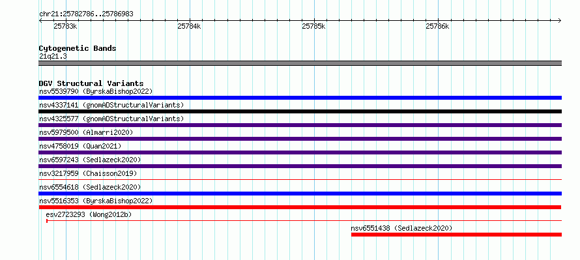This screenshot has height=260, width=580.
Task: Open the nsv4758019 (Quan2021) label
Action: [80, 146]
